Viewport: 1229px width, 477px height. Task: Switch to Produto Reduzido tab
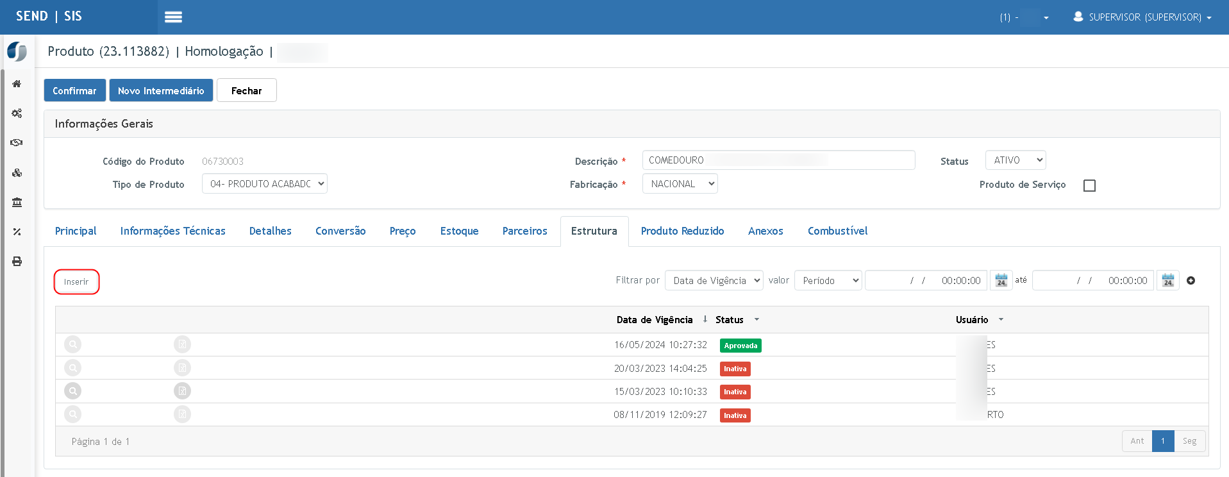coord(683,231)
